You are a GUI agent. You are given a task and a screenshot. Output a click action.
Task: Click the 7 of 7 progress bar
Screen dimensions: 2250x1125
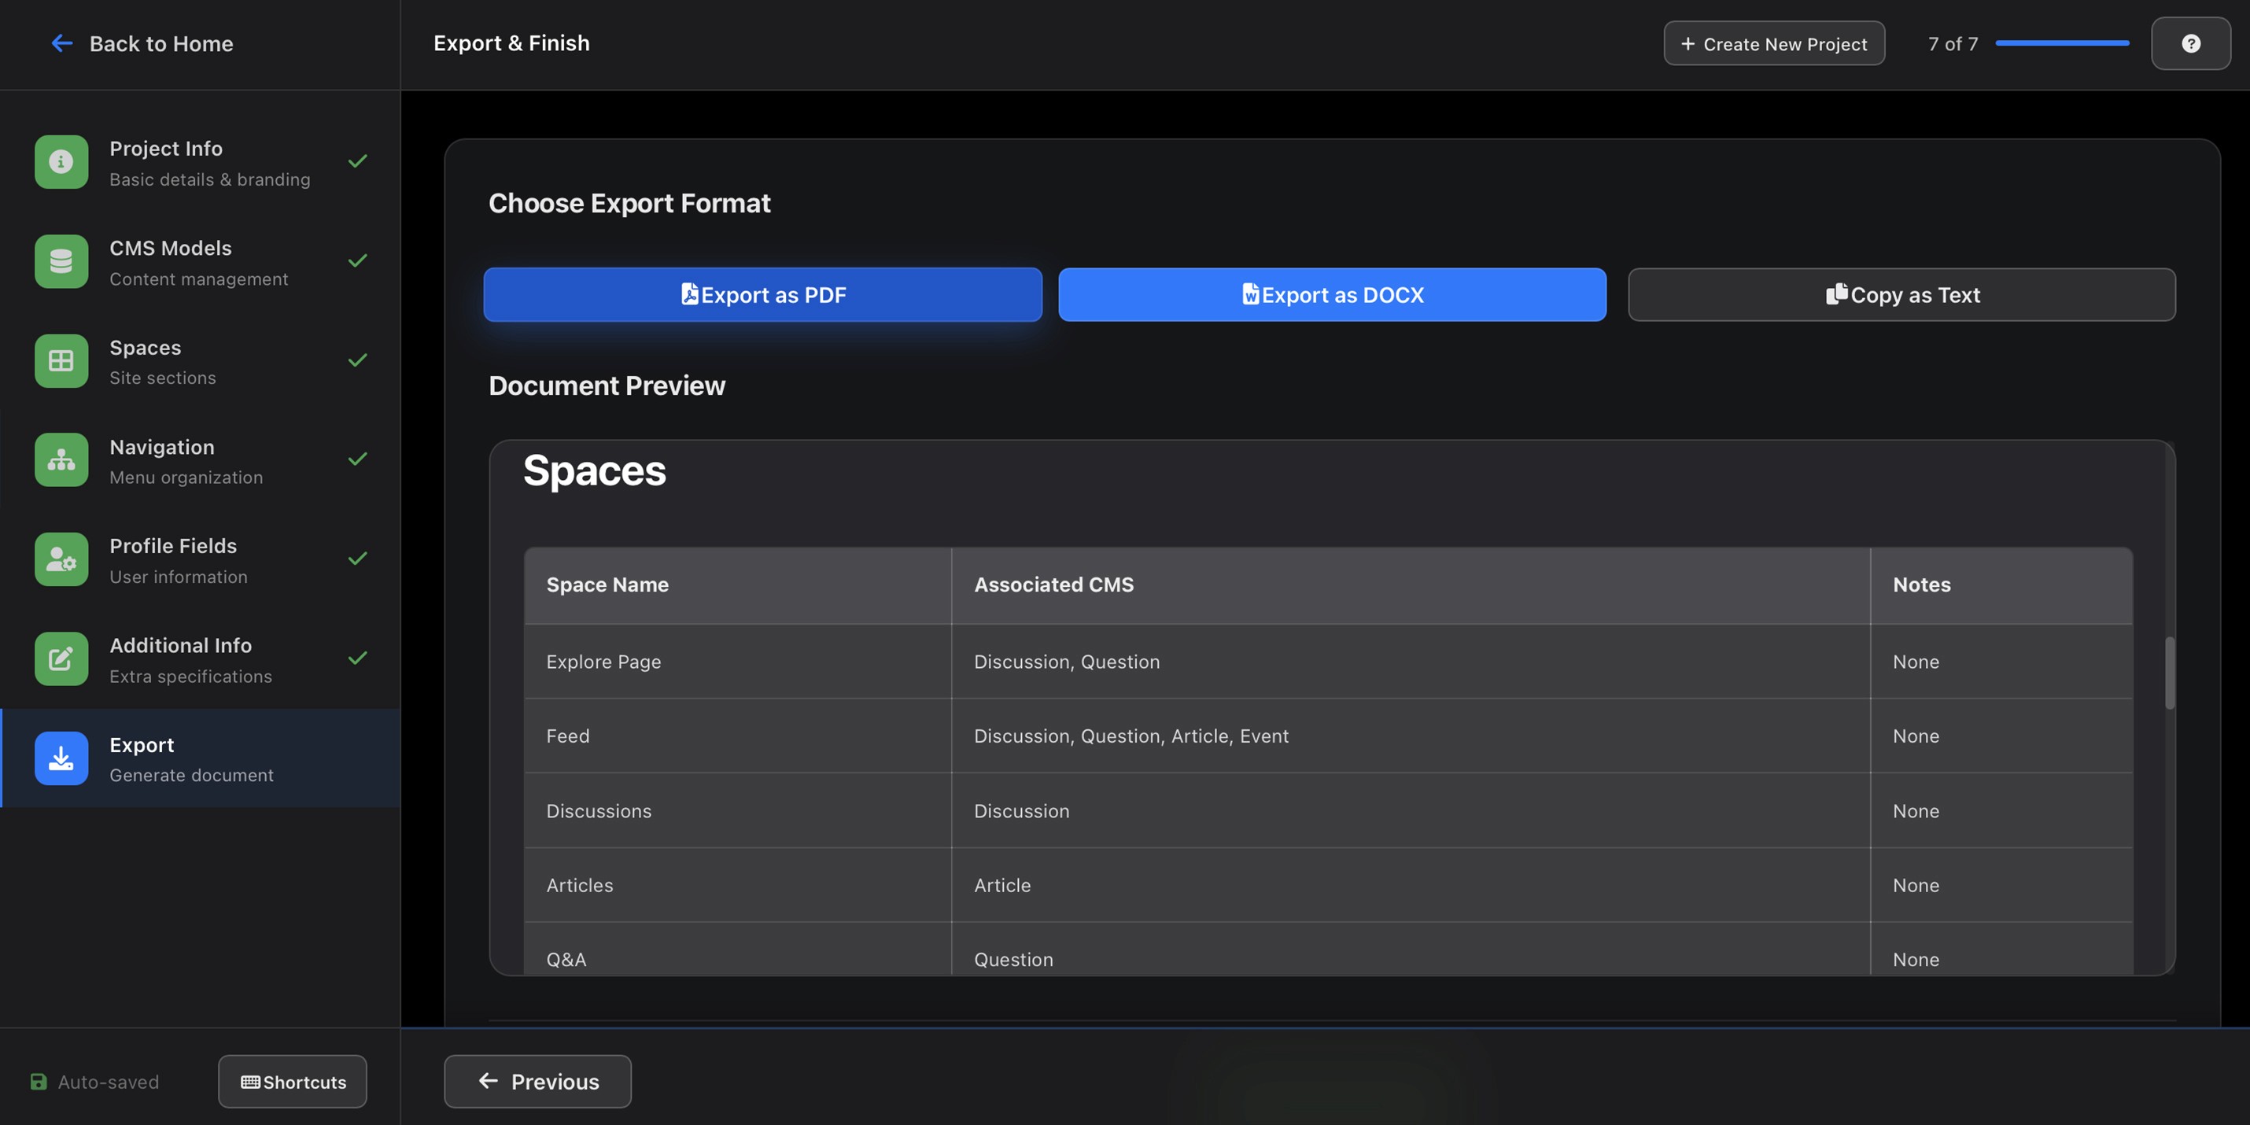tap(2062, 42)
